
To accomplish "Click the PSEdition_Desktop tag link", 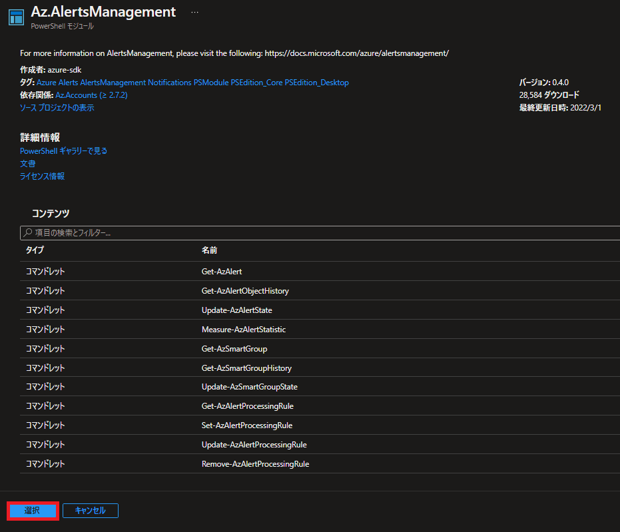I will (317, 83).
